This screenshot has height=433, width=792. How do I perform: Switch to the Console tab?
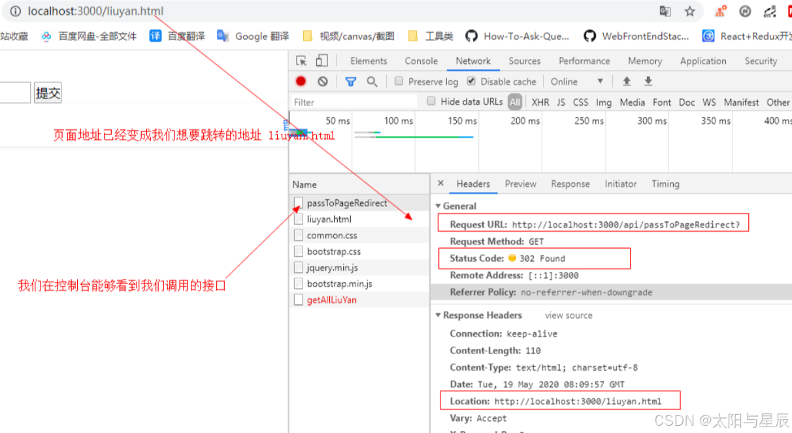(421, 61)
